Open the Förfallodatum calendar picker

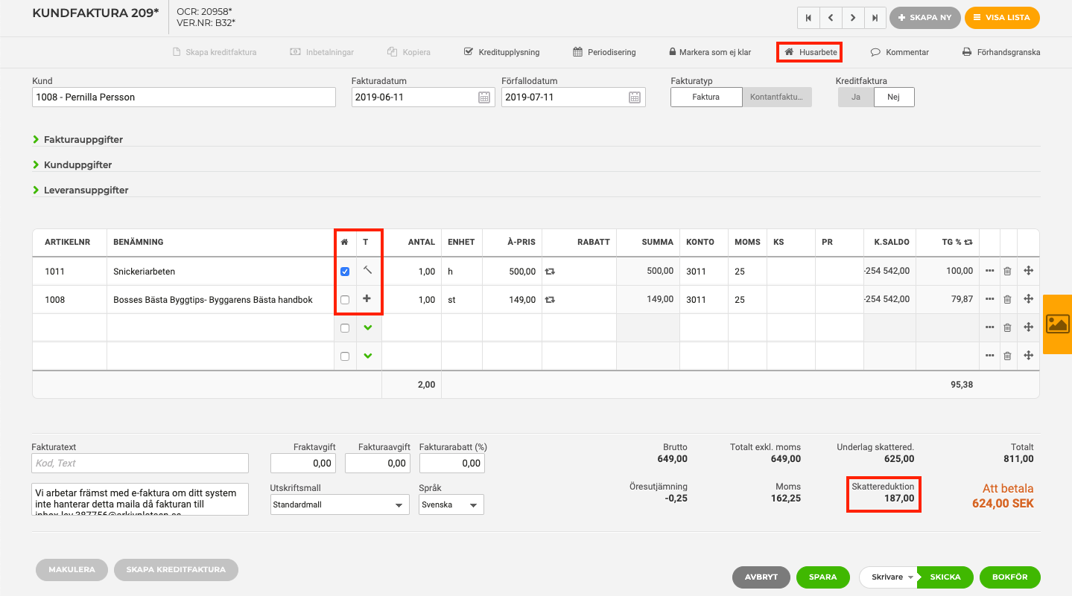634,97
